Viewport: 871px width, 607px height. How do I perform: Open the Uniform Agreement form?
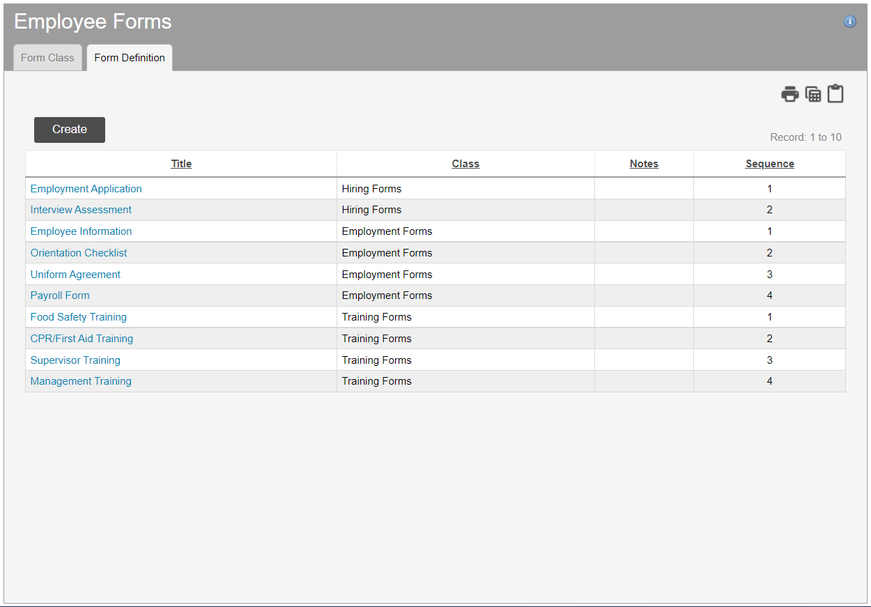click(75, 275)
